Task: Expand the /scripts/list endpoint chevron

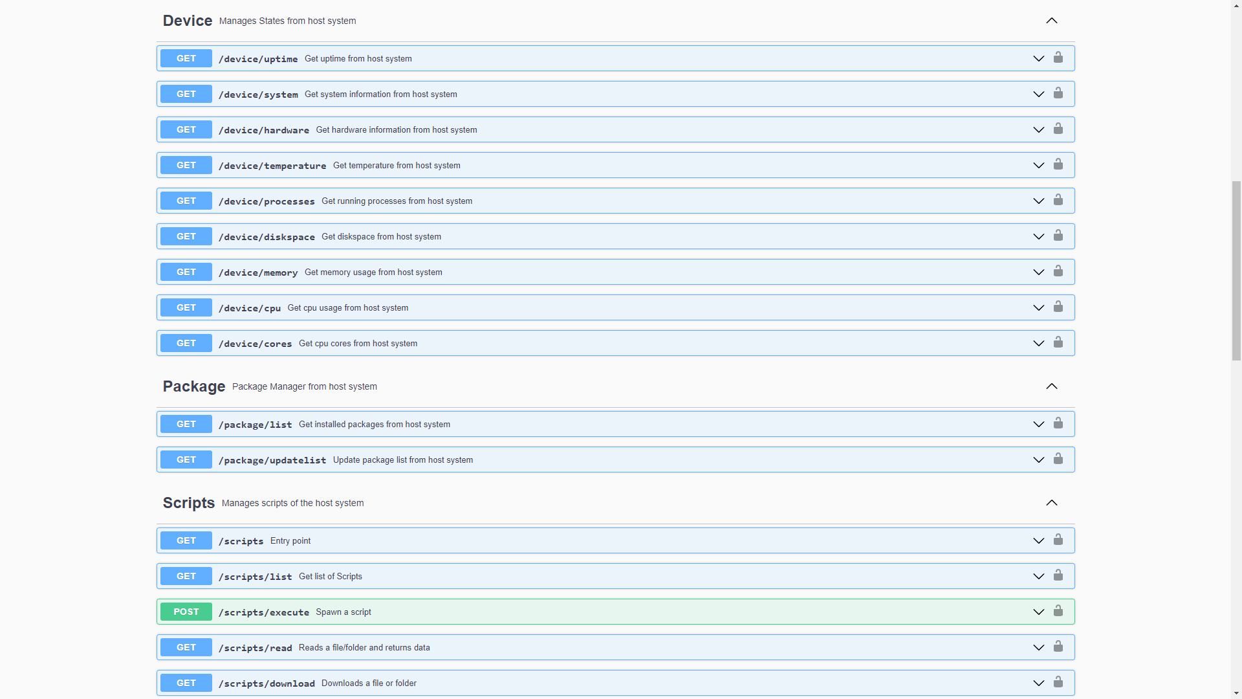Action: [1038, 577]
